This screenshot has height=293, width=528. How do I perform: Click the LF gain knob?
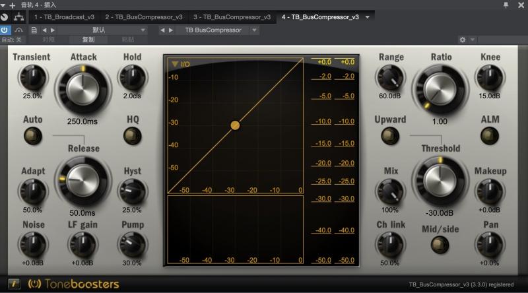pyautogui.click(x=83, y=245)
